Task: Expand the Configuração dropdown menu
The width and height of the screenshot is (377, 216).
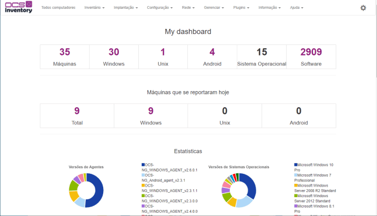Action: 160,8
